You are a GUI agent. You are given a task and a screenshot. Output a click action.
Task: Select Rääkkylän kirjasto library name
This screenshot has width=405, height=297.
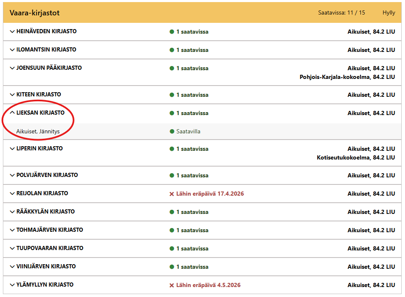pos(45,212)
